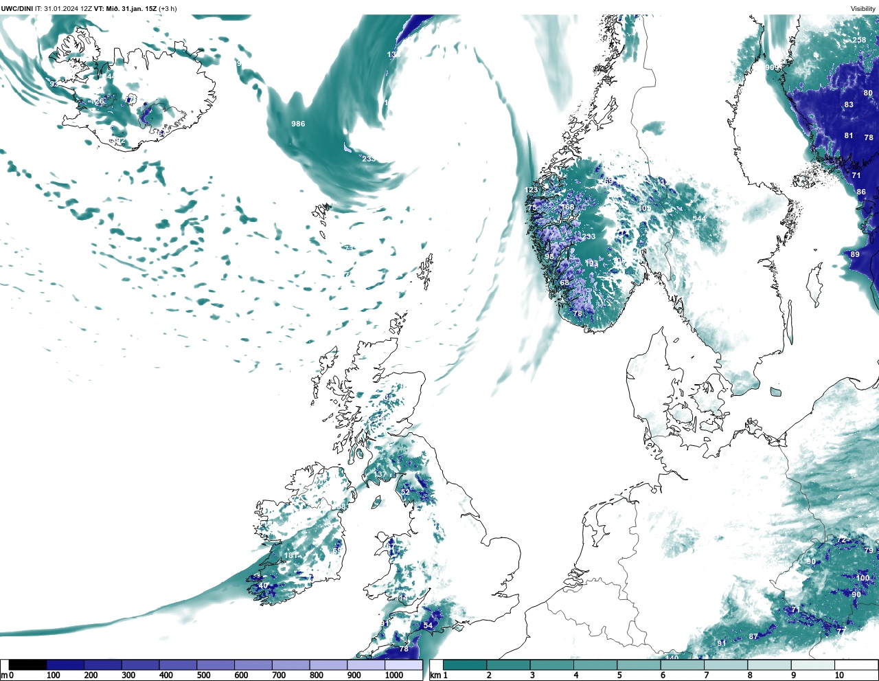The image size is (879, 681).
Task: Click the '544' value over Sweden
Action: click(x=699, y=219)
